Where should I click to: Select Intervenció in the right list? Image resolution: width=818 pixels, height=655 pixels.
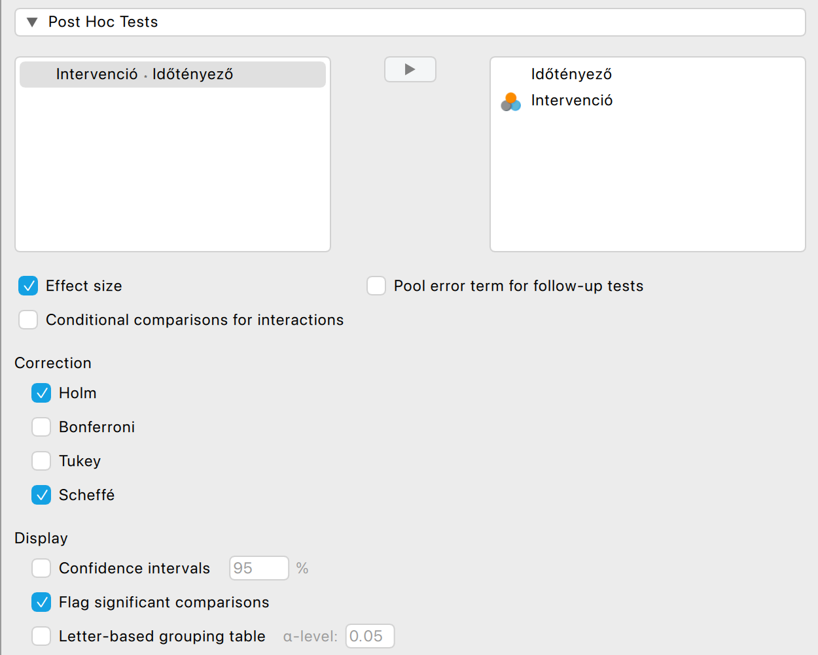[x=572, y=101]
